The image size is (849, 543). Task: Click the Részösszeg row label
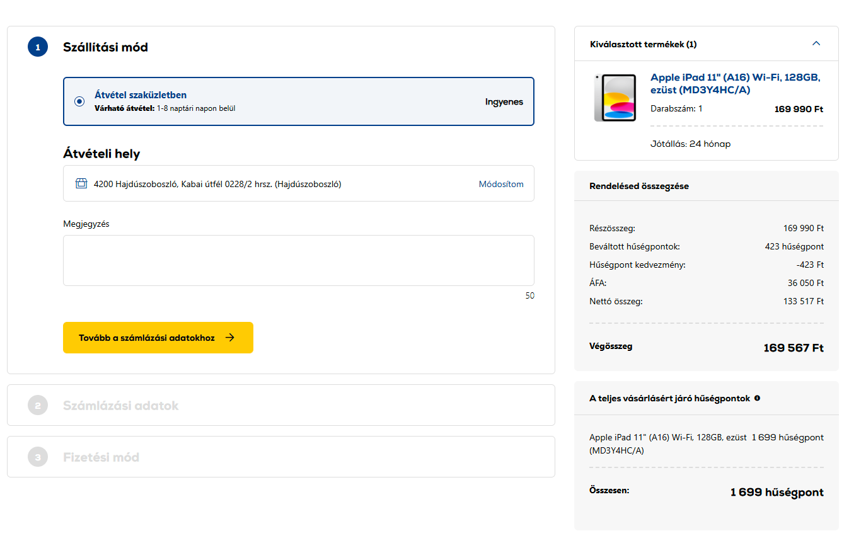612,228
